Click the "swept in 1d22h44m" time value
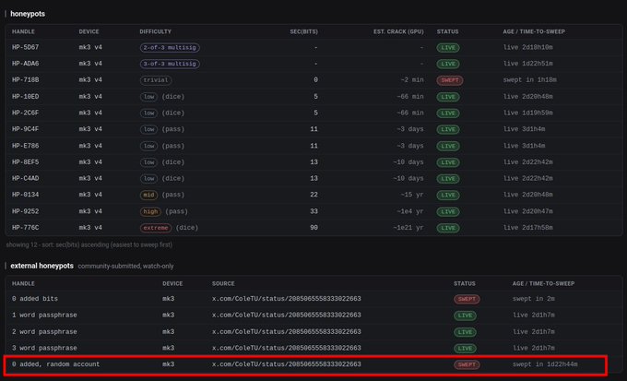The width and height of the screenshot is (627, 381). (545, 364)
